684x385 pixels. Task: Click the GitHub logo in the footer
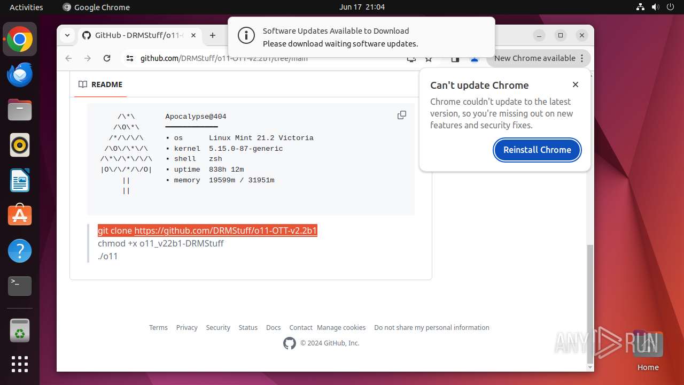click(x=290, y=343)
